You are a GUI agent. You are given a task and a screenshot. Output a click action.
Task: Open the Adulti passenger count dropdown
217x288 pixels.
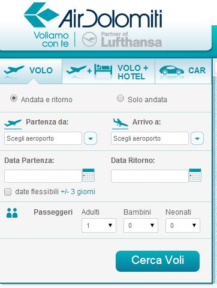click(99, 225)
